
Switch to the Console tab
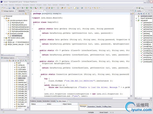53,101
